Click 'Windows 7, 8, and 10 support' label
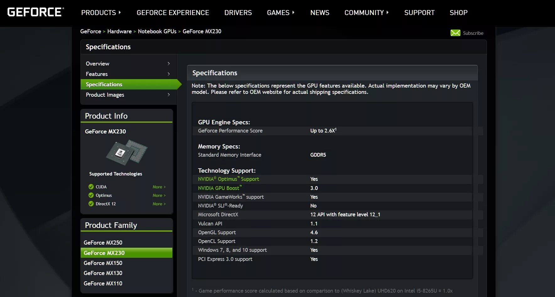 (x=232, y=250)
